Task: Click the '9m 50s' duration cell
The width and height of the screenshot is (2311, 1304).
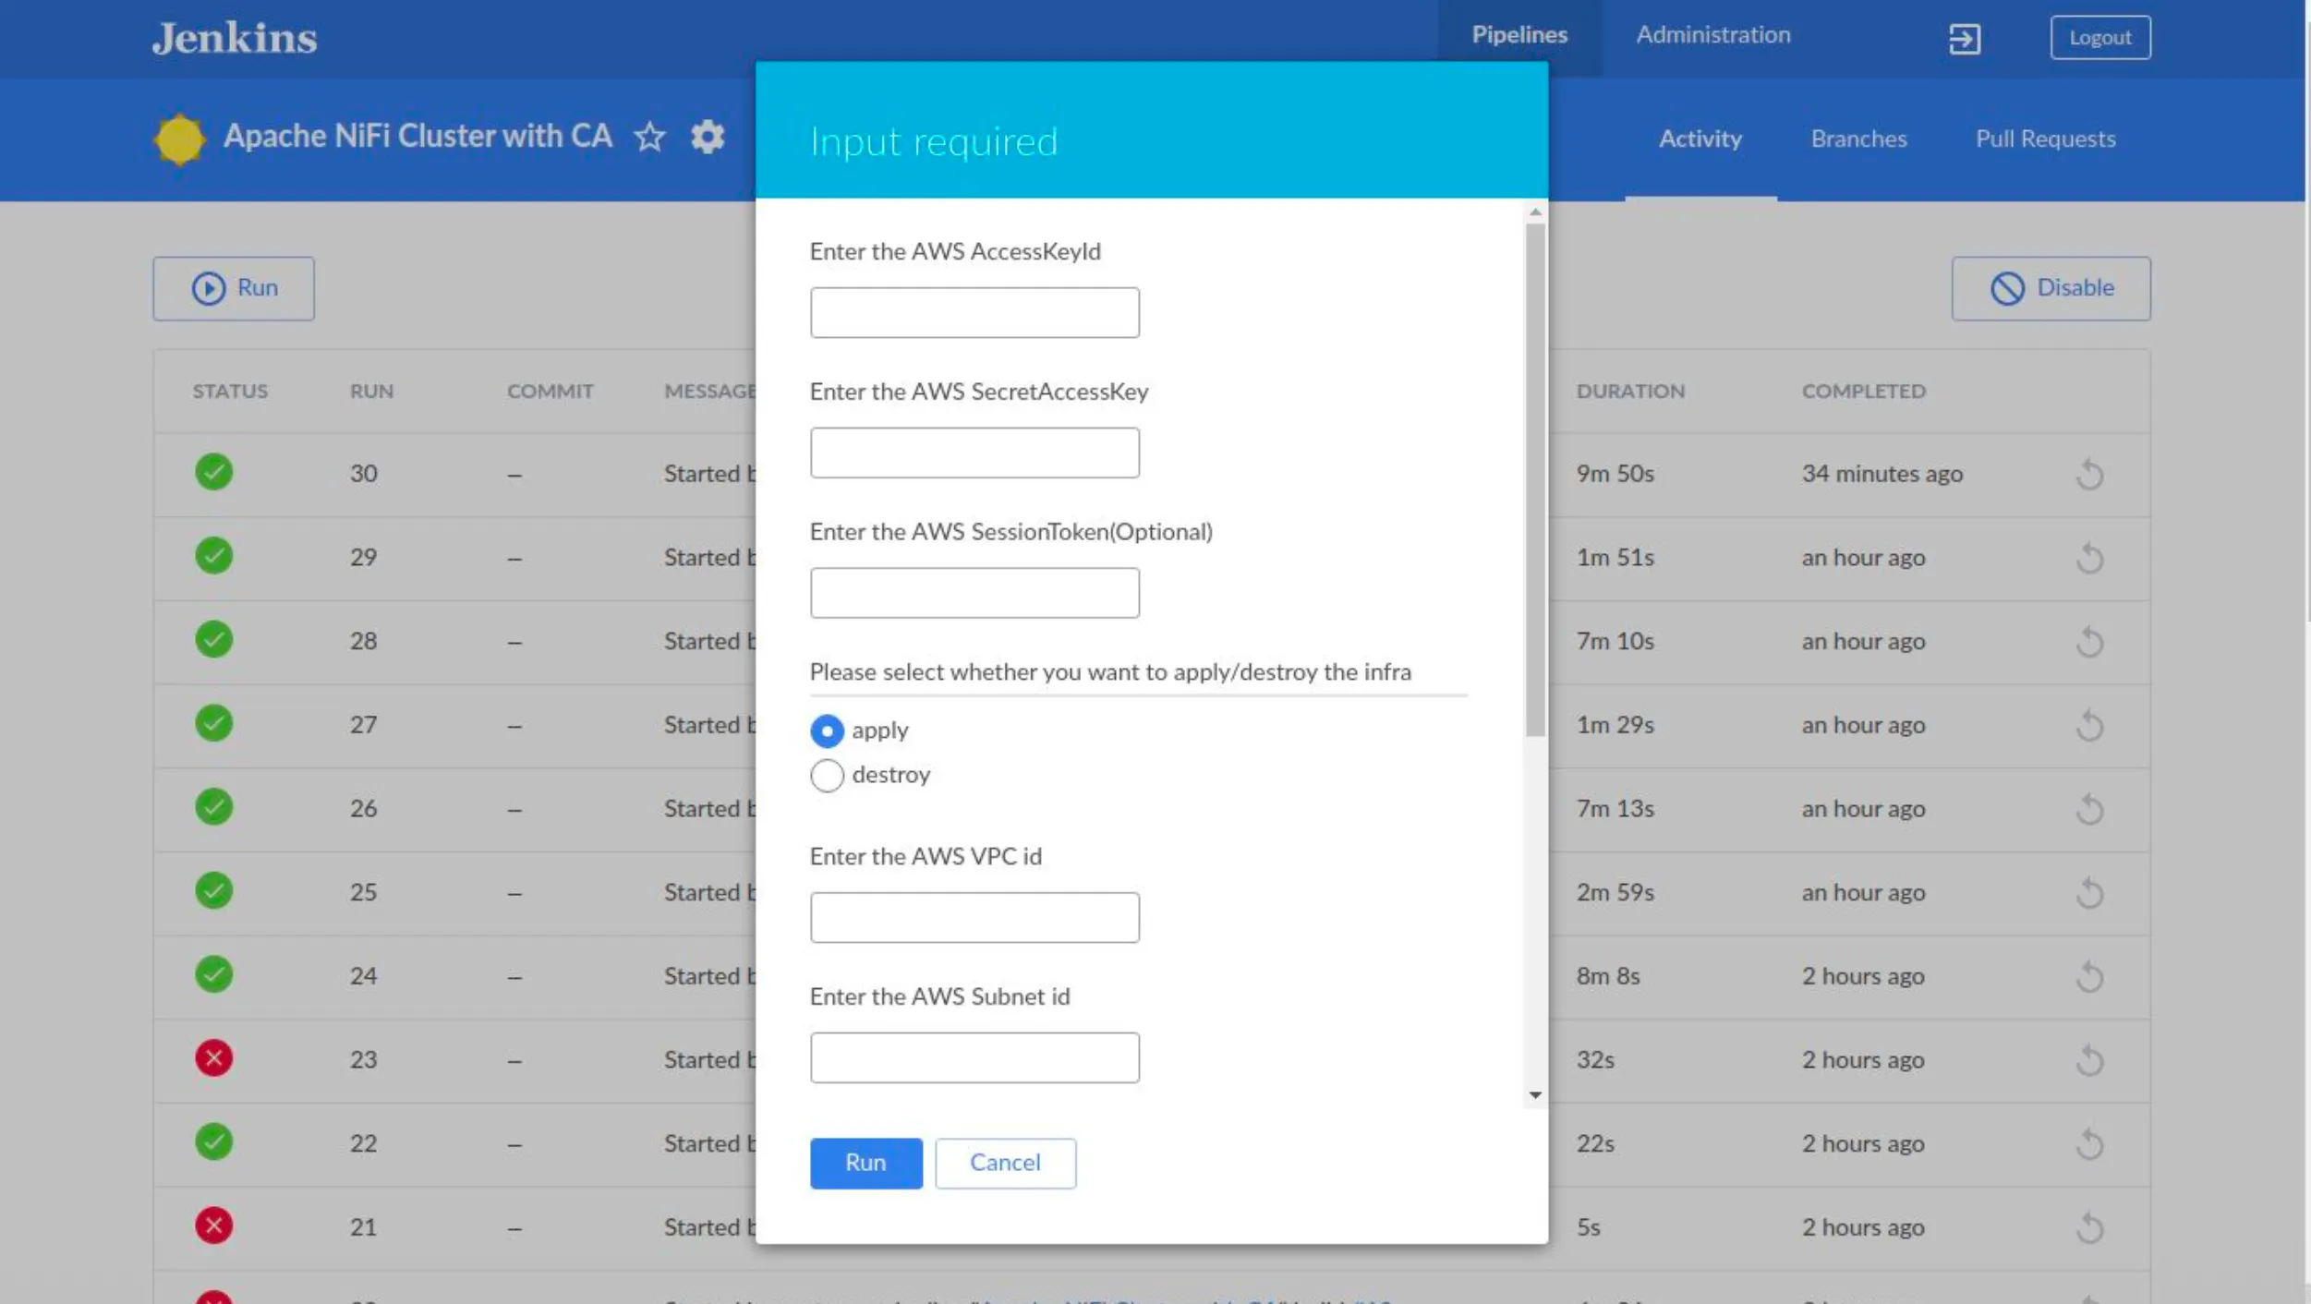Action: (1615, 474)
